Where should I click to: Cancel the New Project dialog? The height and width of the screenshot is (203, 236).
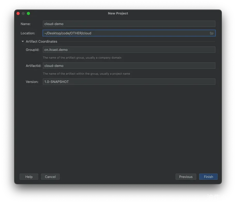coord(50,177)
